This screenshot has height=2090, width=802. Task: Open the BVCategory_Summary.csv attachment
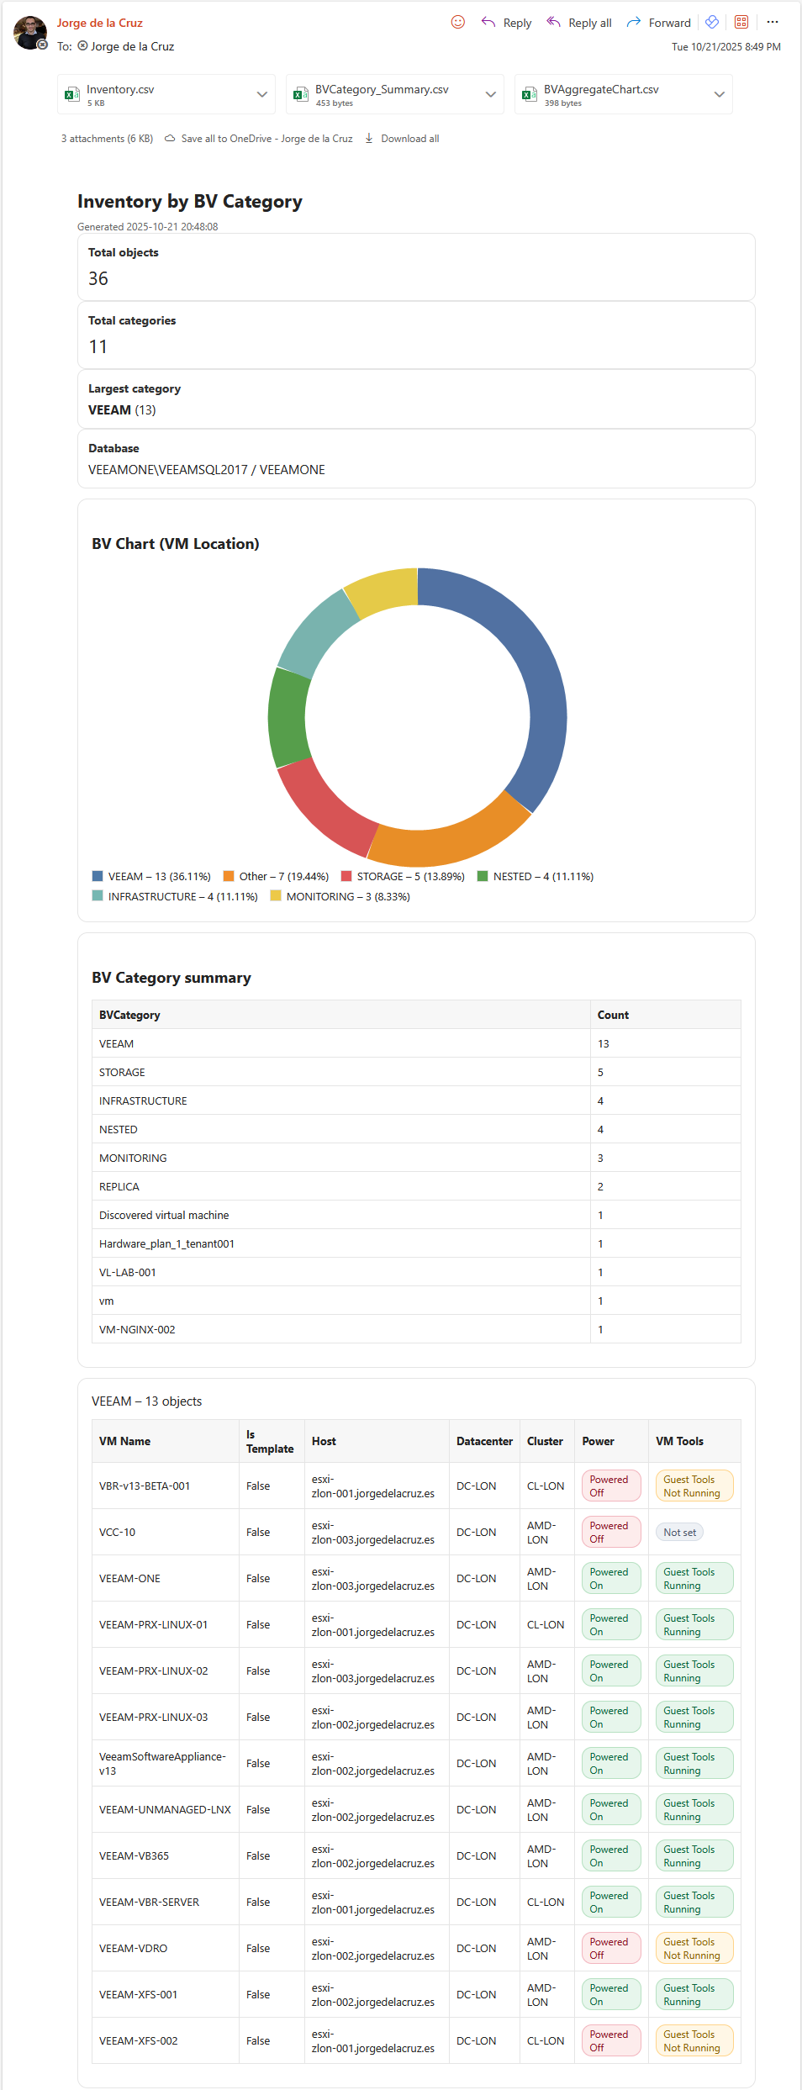coord(395,94)
